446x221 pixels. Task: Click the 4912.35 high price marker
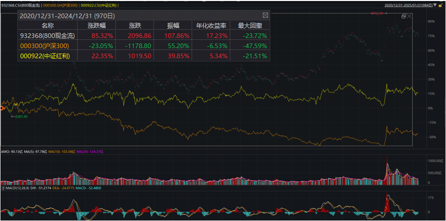click(377, 13)
